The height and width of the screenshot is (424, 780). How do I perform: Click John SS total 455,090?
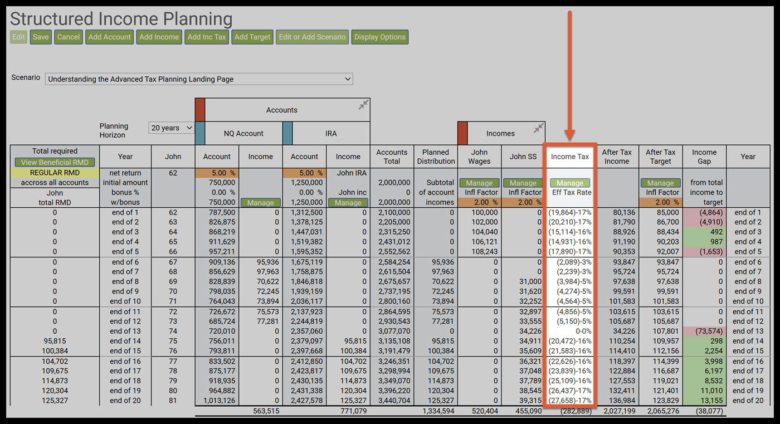coord(529,411)
